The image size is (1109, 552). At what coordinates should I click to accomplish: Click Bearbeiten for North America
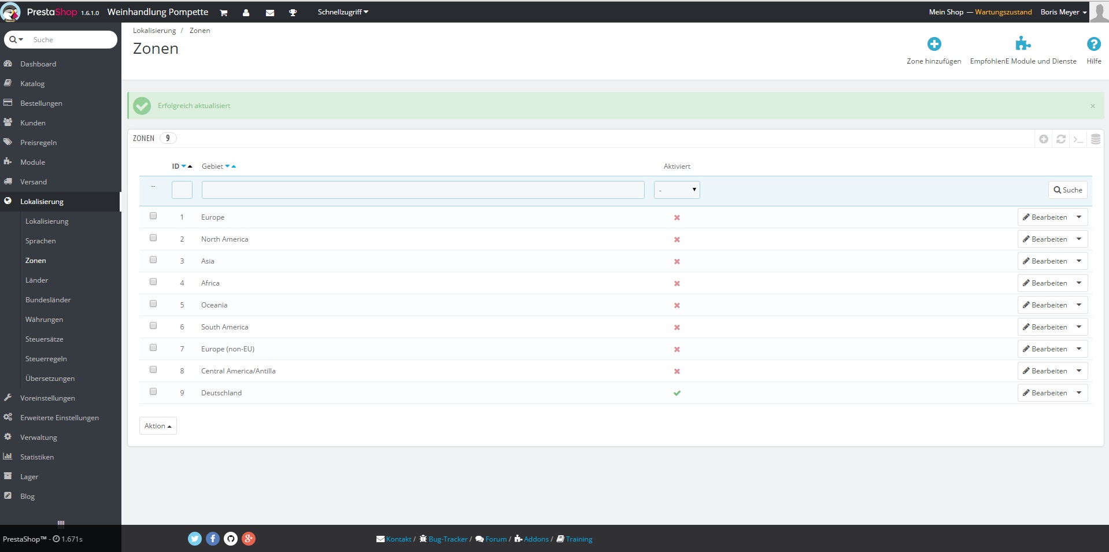[1045, 239]
